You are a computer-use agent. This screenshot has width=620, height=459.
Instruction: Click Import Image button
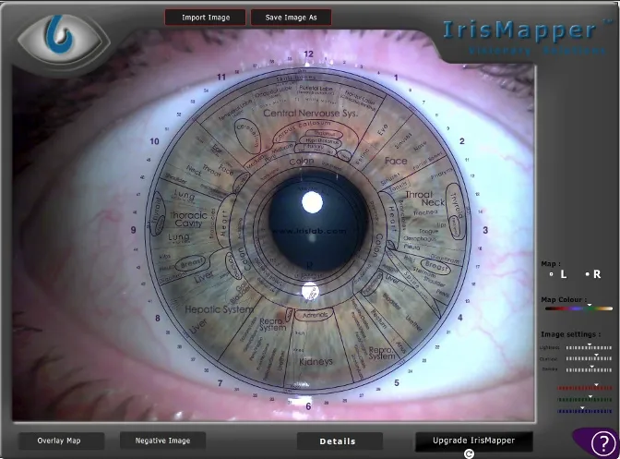[x=206, y=18]
